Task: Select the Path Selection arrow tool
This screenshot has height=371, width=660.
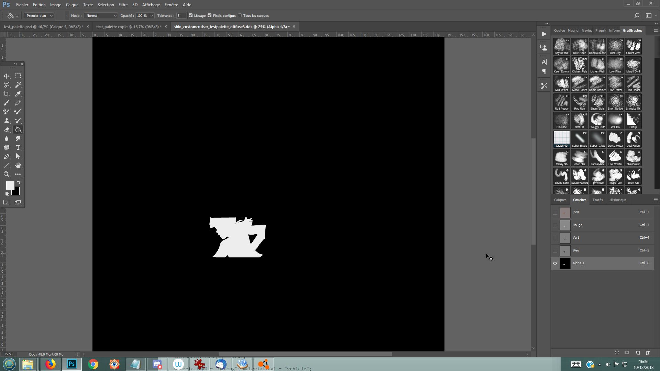Action: click(x=18, y=156)
